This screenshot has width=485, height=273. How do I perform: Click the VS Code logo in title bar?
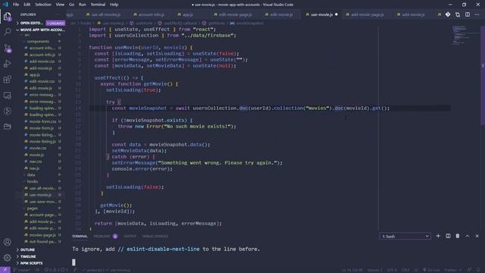(x=5, y=5)
